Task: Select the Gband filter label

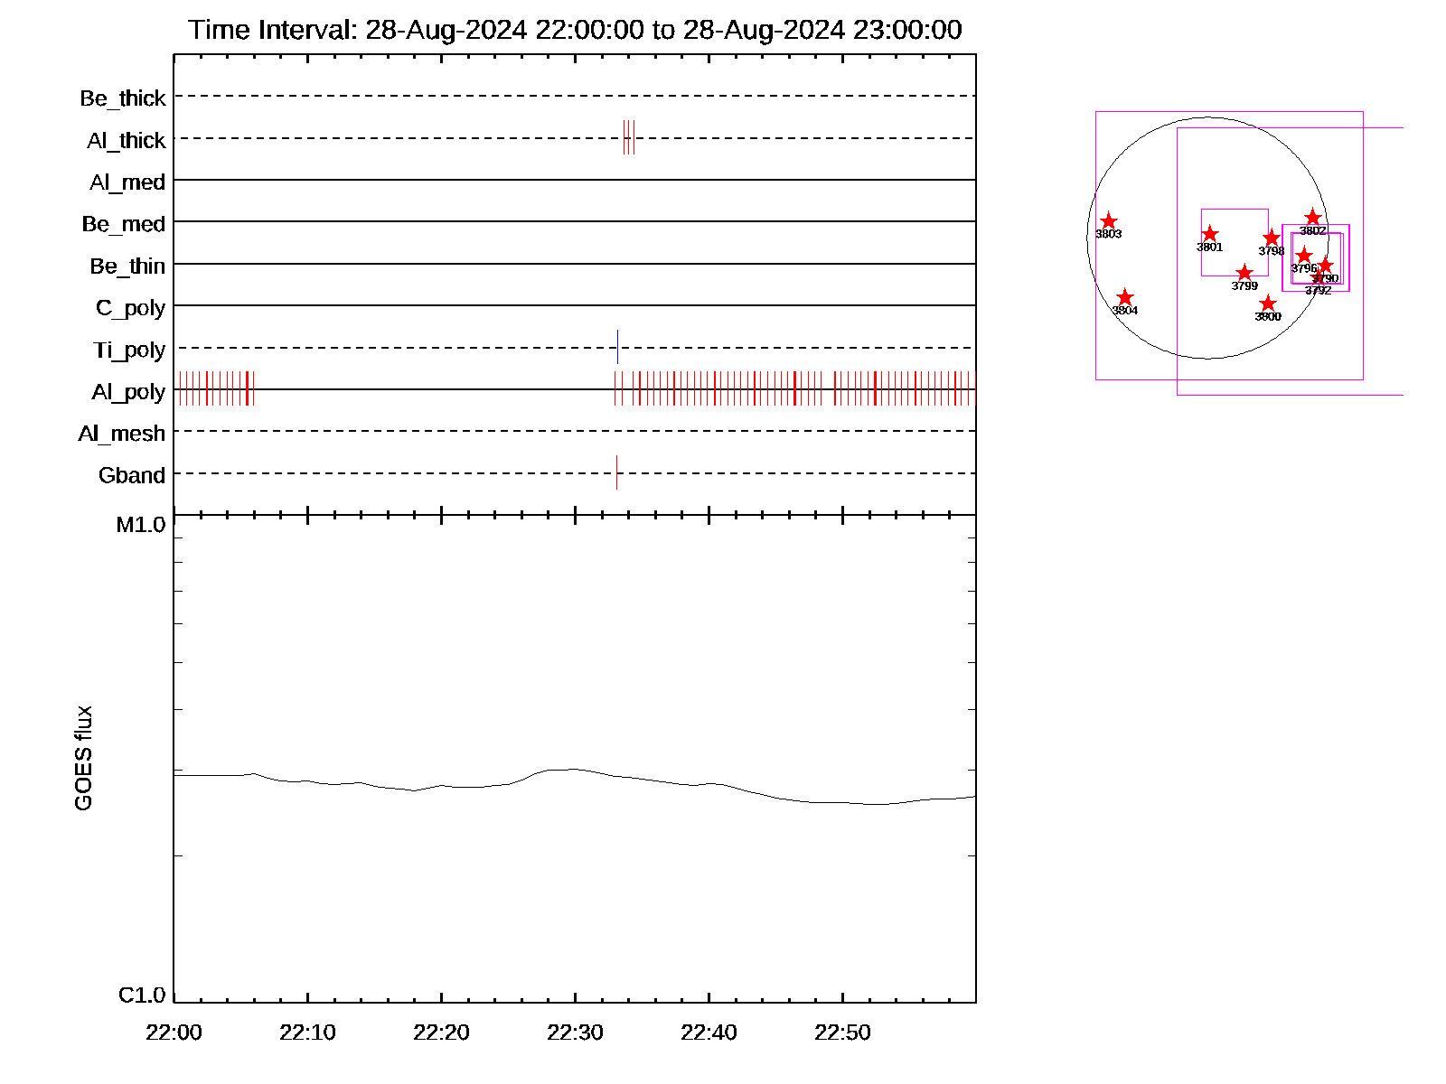Action: tap(132, 475)
